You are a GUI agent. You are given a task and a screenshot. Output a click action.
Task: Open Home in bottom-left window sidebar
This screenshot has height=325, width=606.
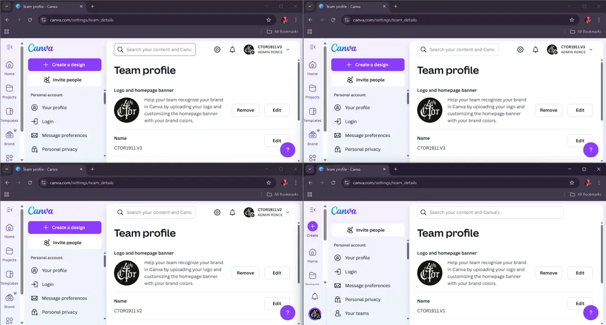(9, 231)
